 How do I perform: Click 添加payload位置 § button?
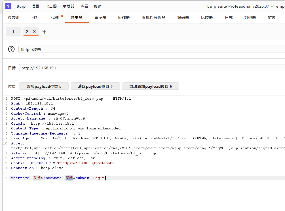[x=44, y=86]
